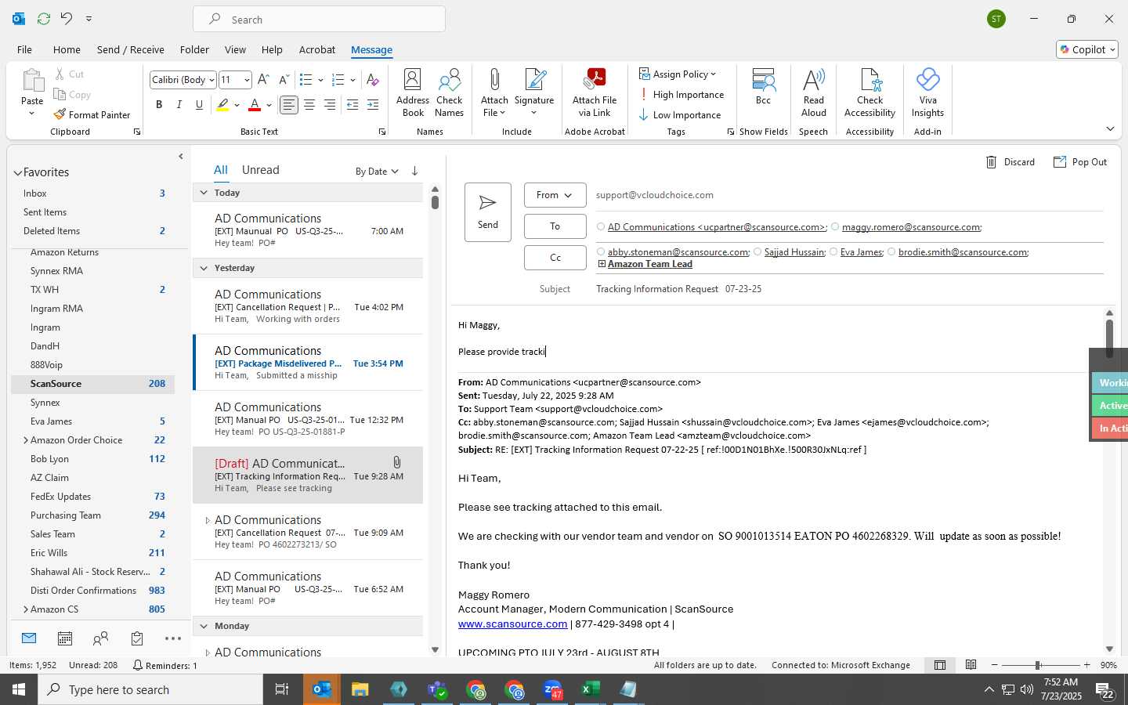Viewport: 1128px width, 705px height.
Task: Show the Bcc field
Action: point(763,86)
